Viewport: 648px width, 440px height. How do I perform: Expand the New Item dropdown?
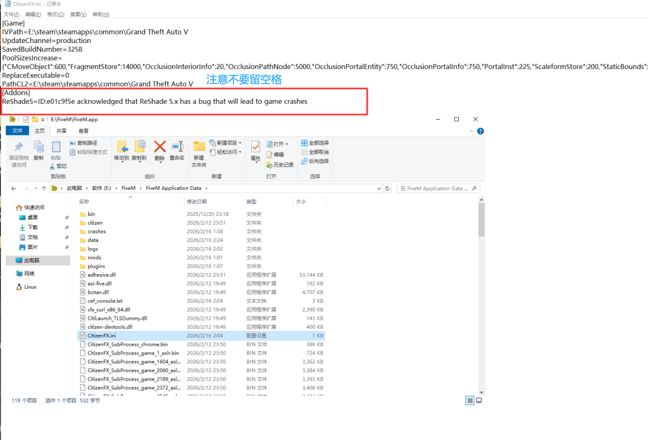pyautogui.click(x=227, y=143)
